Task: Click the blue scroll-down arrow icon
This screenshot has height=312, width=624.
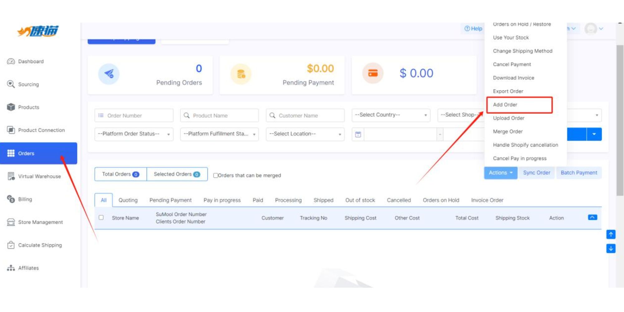Action: pyautogui.click(x=611, y=249)
